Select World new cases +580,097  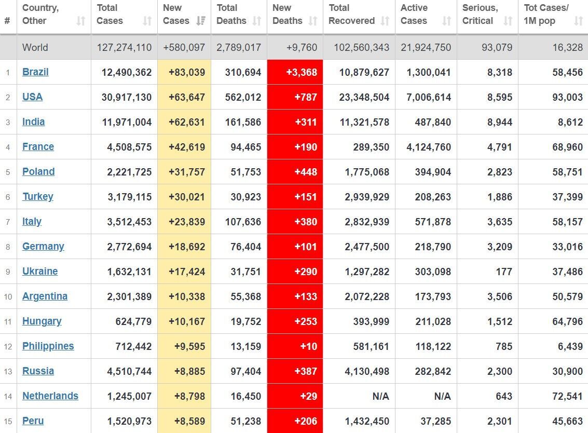pyautogui.click(x=184, y=47)
